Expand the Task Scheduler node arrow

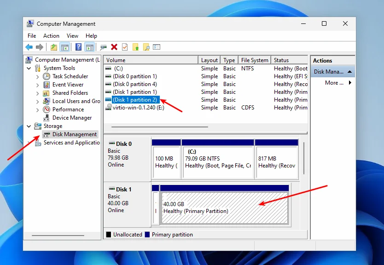38,76
